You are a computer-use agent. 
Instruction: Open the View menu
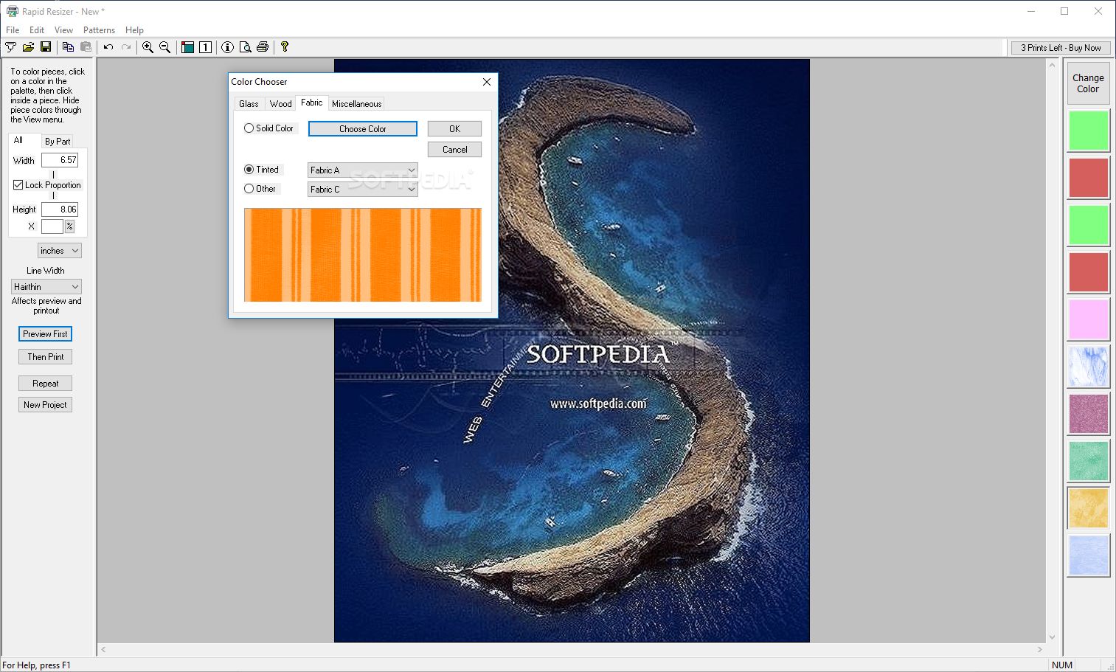[63, 30]
